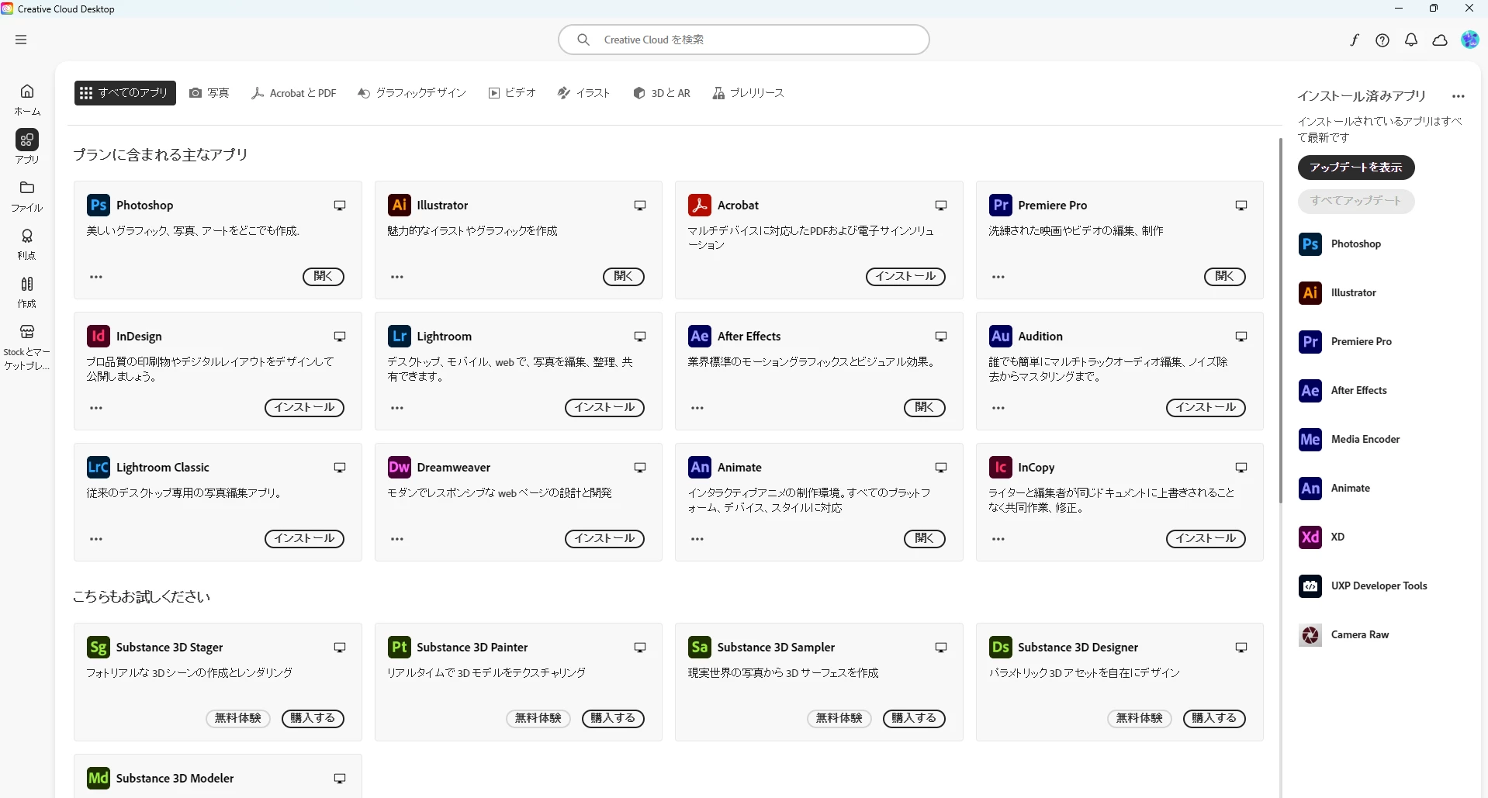Open more options on InDesign card
Screen dimensions: 1488x798
pyautogui.click(x=96, y=408)
